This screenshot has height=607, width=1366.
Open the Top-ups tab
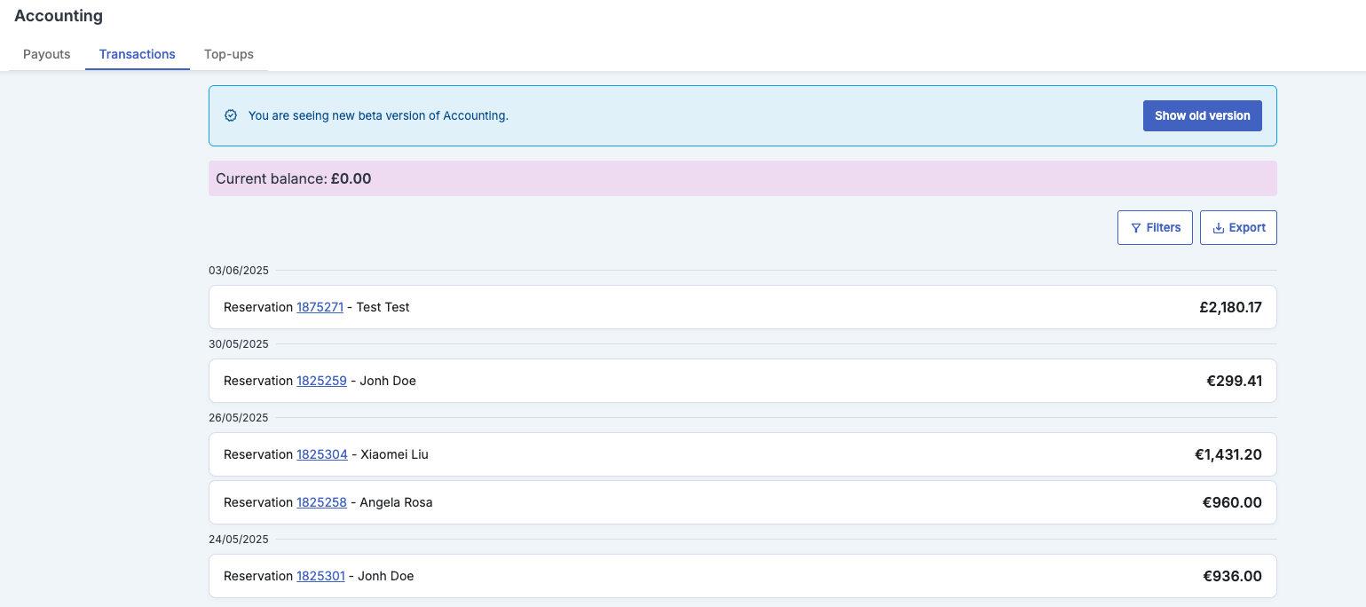pos(228,54)
